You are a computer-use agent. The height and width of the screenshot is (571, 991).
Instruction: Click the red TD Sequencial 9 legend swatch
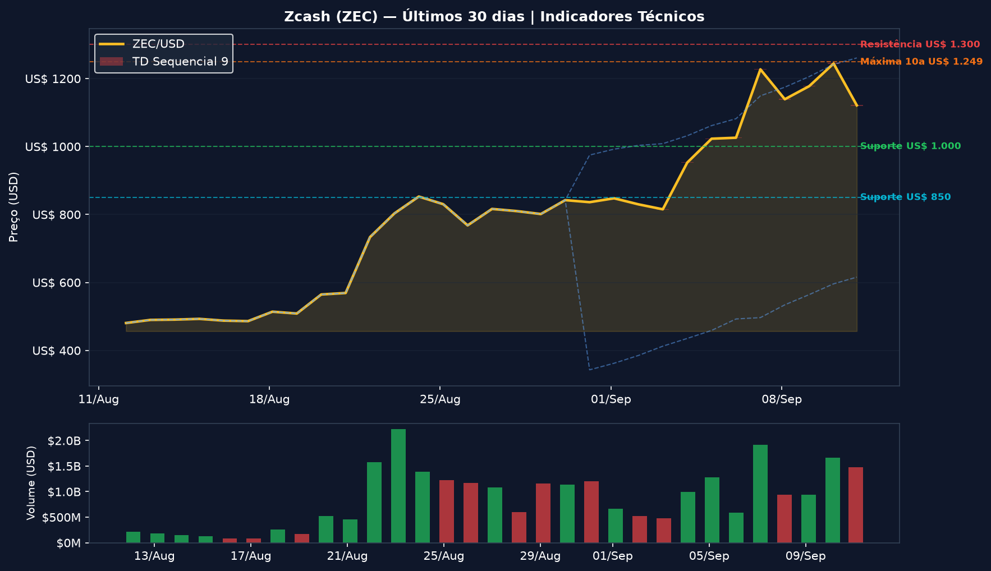point(112,62)
